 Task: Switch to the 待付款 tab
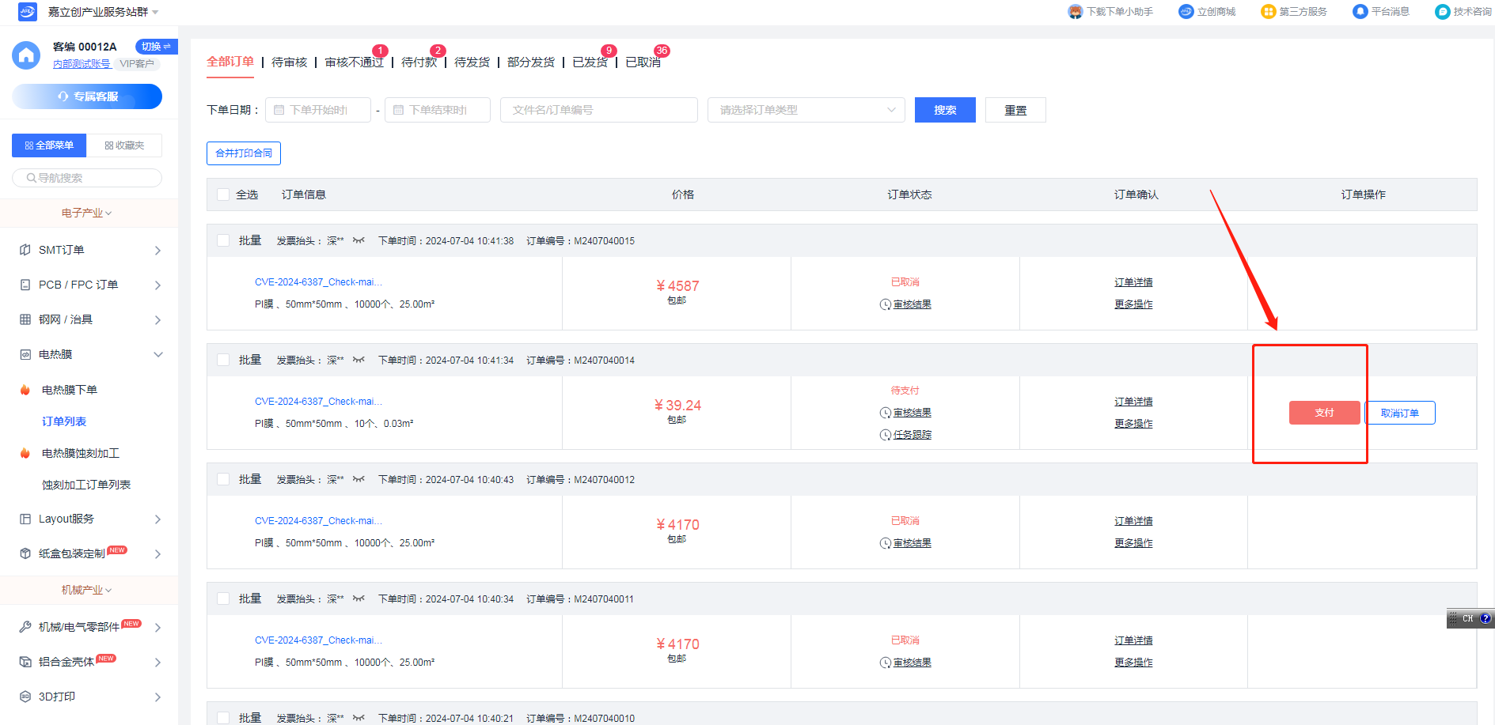pyautogui.click(x=419, y=62)
